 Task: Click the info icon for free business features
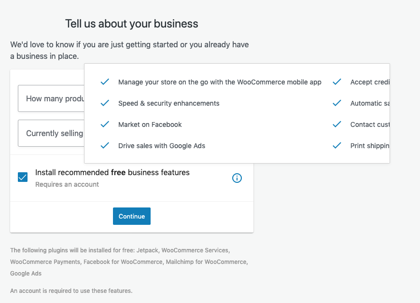click(x=237, y=178)
